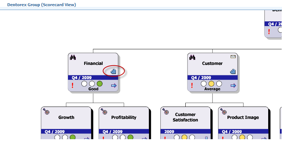This screenshot has height=141, width=282.
Task: Click the target icon on Growth card
Action: 47,111
